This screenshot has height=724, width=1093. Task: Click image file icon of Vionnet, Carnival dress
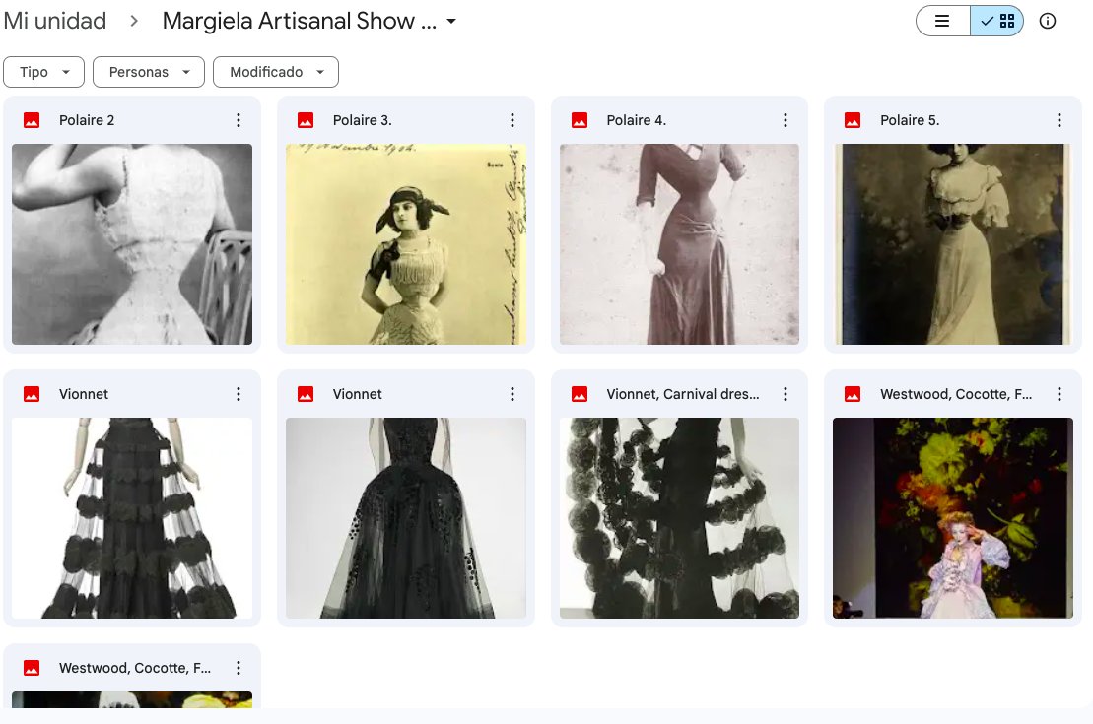[x=580, y=394]
